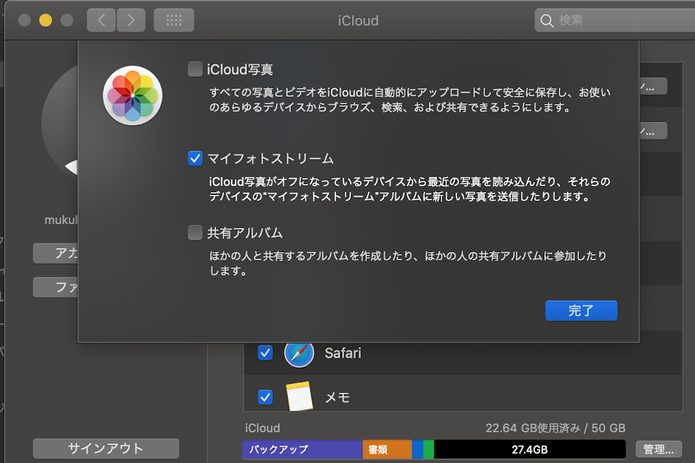Uncheck the Safari sync checkbox
Screen dimensions: 695x463
coord(265,353)
